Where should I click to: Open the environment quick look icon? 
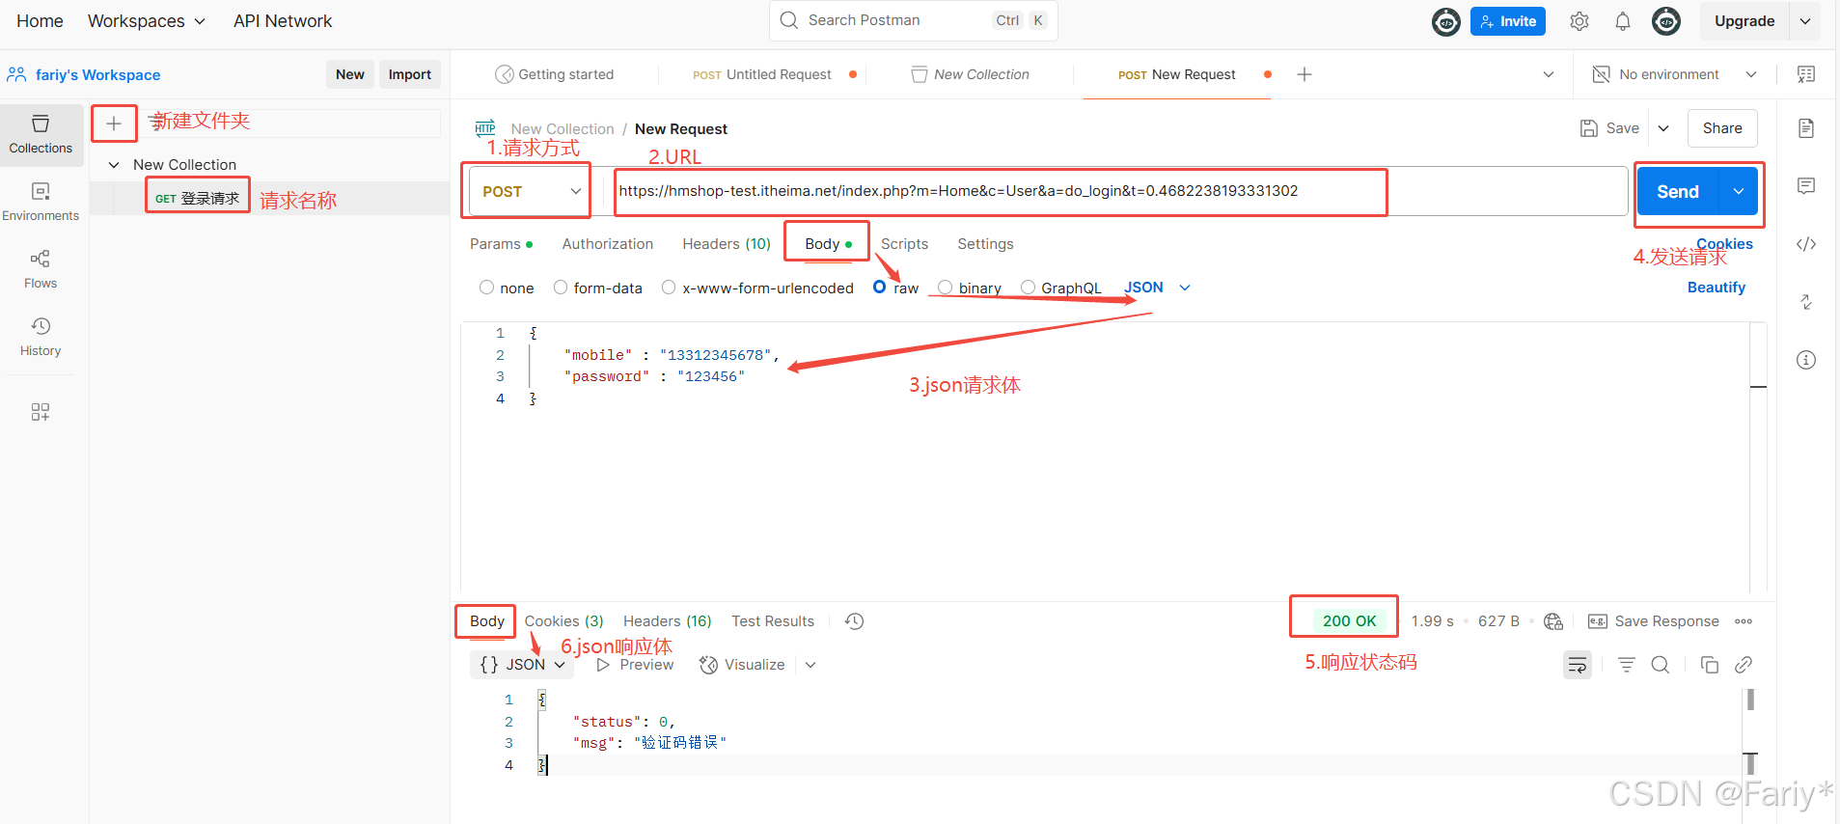1806,74
